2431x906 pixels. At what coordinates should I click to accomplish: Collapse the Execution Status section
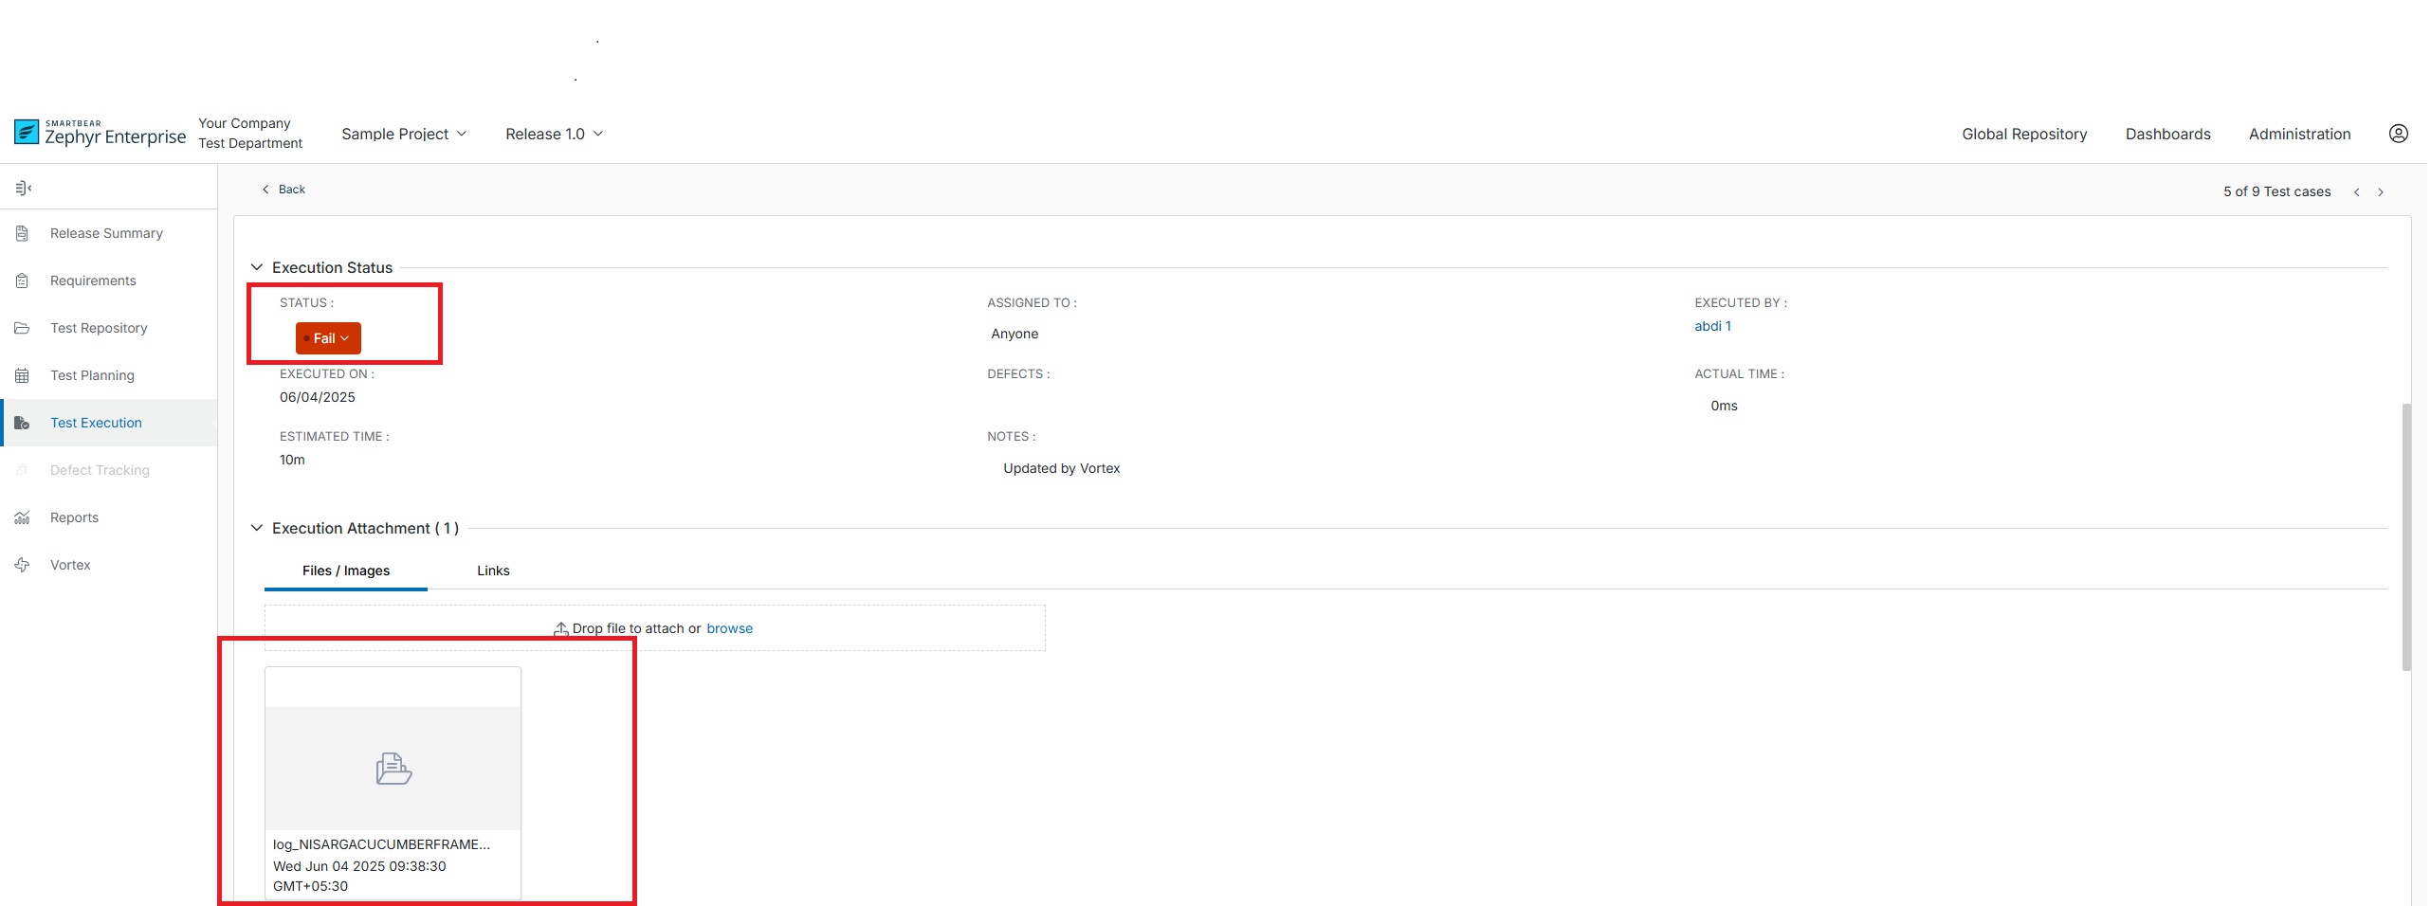click(x=257, y=266)
